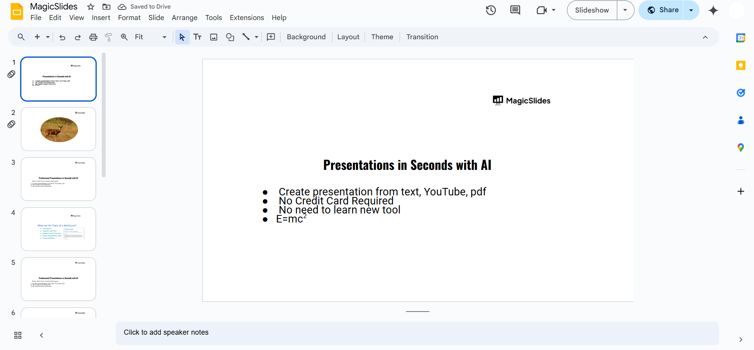Open the Transition panel
This screenshot has width=754, height=350.
pos(422,37)
